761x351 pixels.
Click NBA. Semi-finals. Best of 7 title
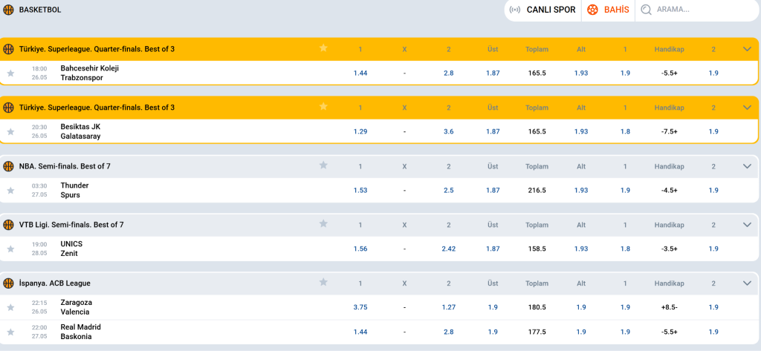[x=65, y=166]
